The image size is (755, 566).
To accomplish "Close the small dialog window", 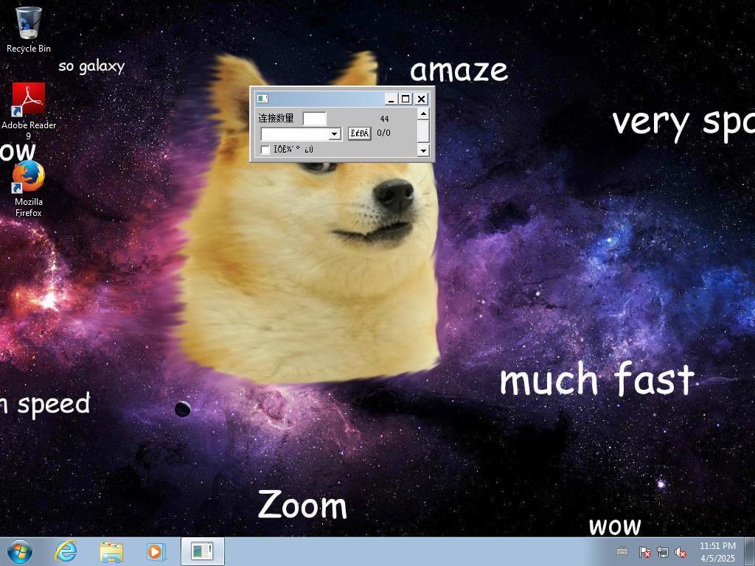I will tap(421, 99).
